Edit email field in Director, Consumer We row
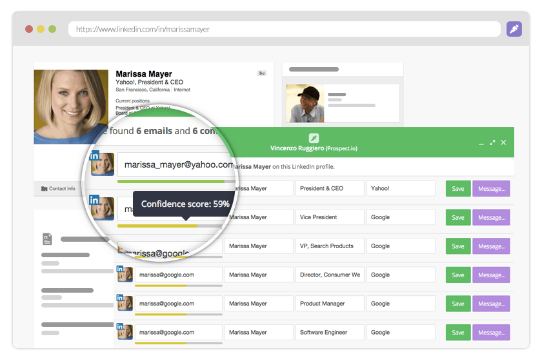542x361 pixels. pyautogui.click(x=178, y=275)
